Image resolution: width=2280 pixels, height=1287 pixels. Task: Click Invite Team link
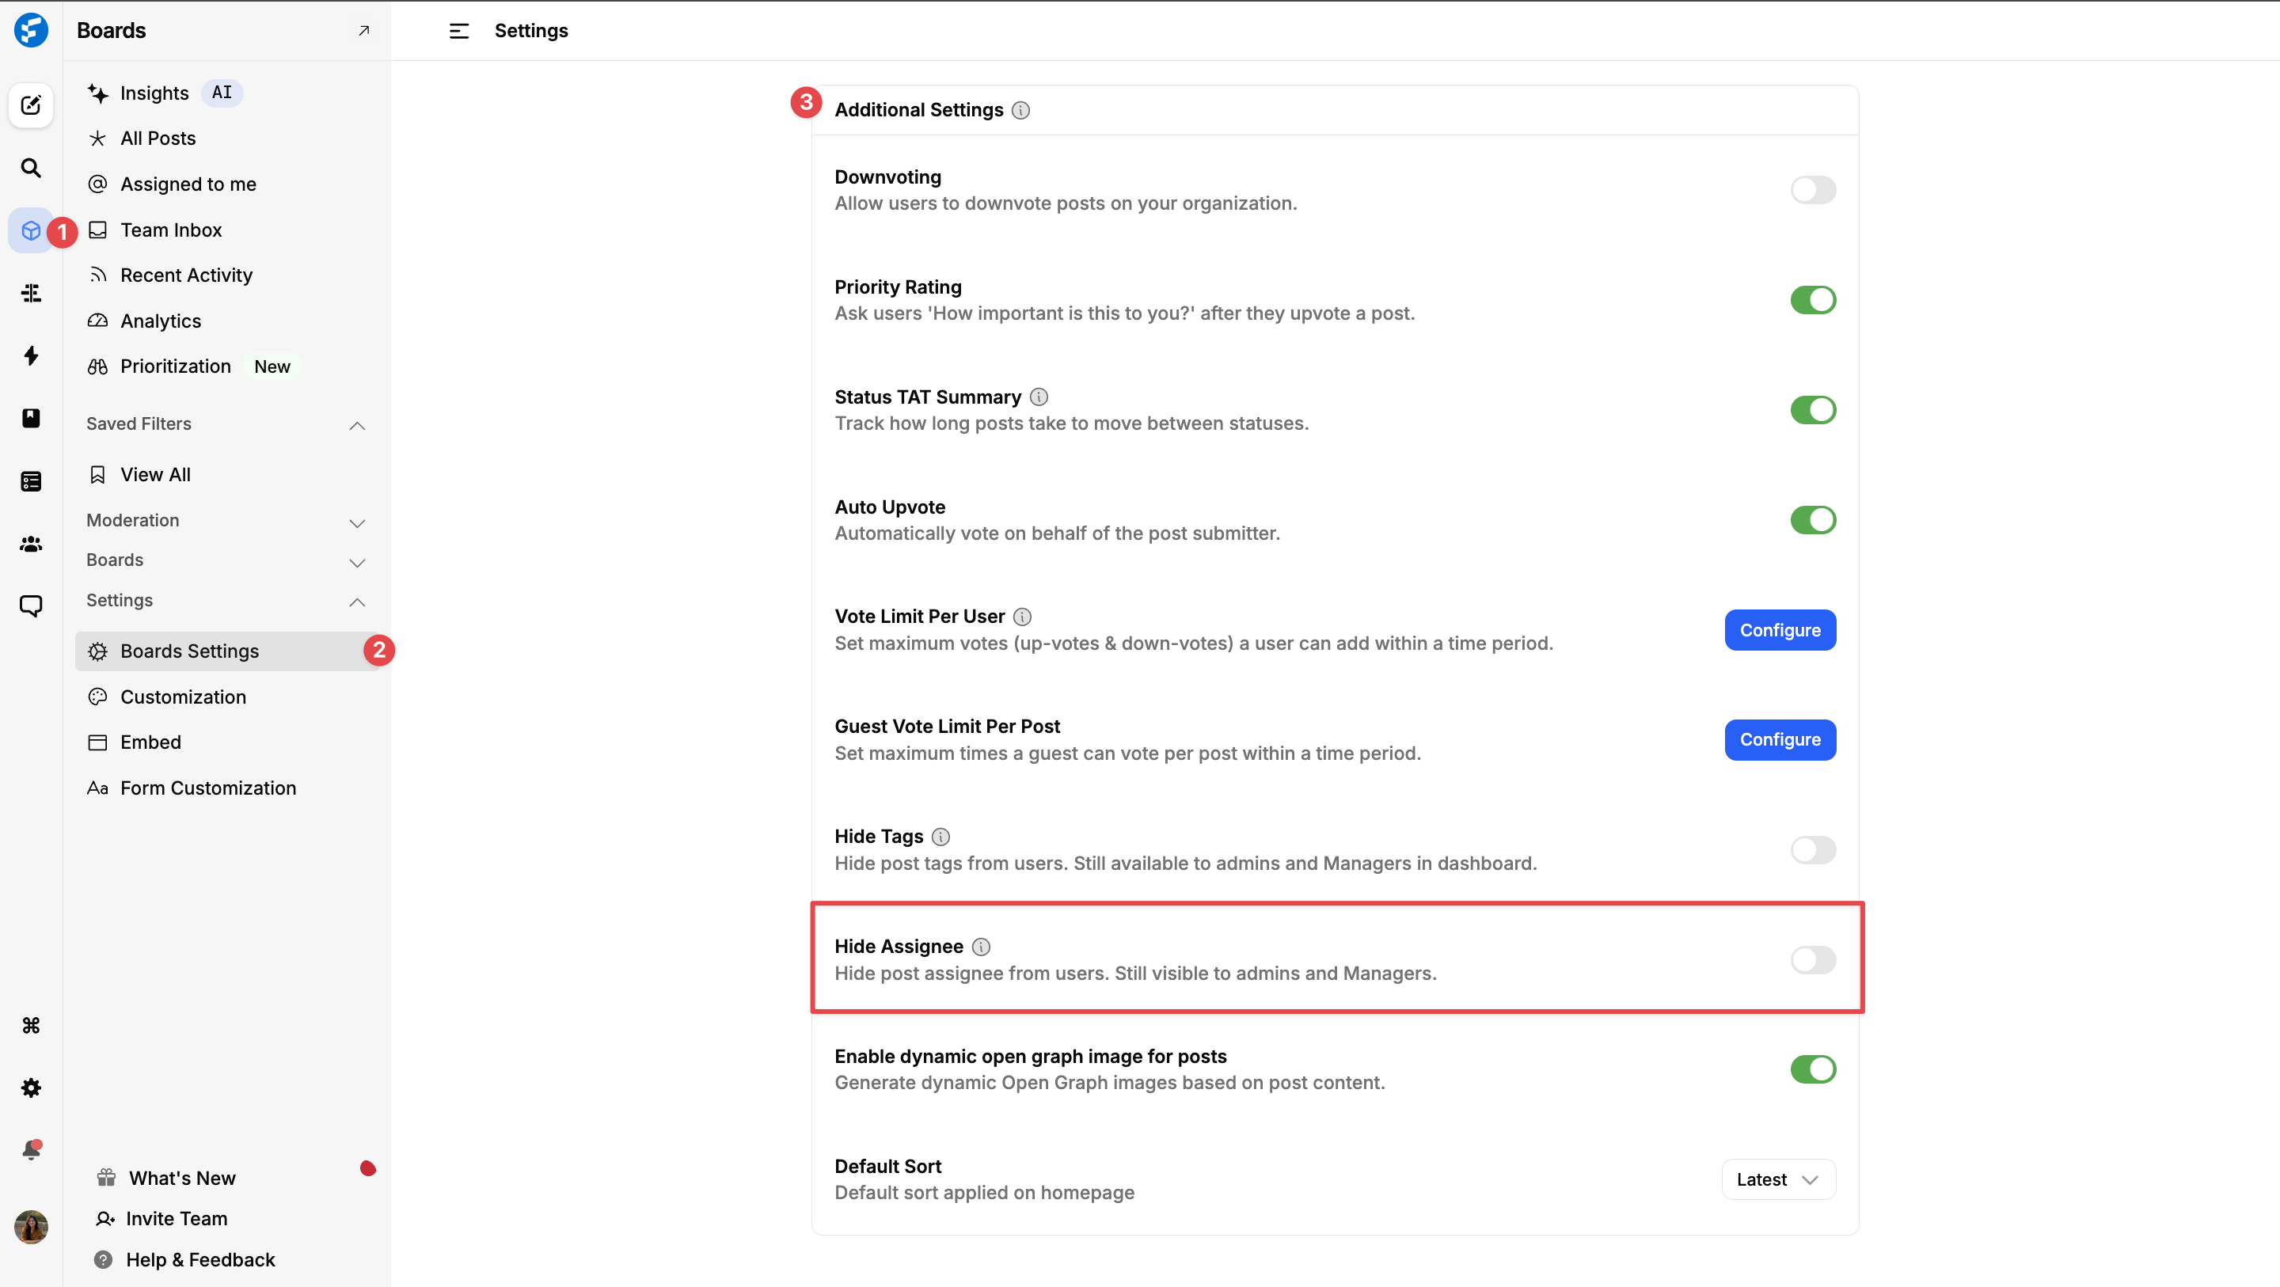point(176,1219)
